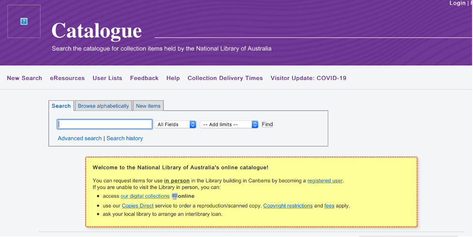Click the Login link

click(x=458, y=3)
